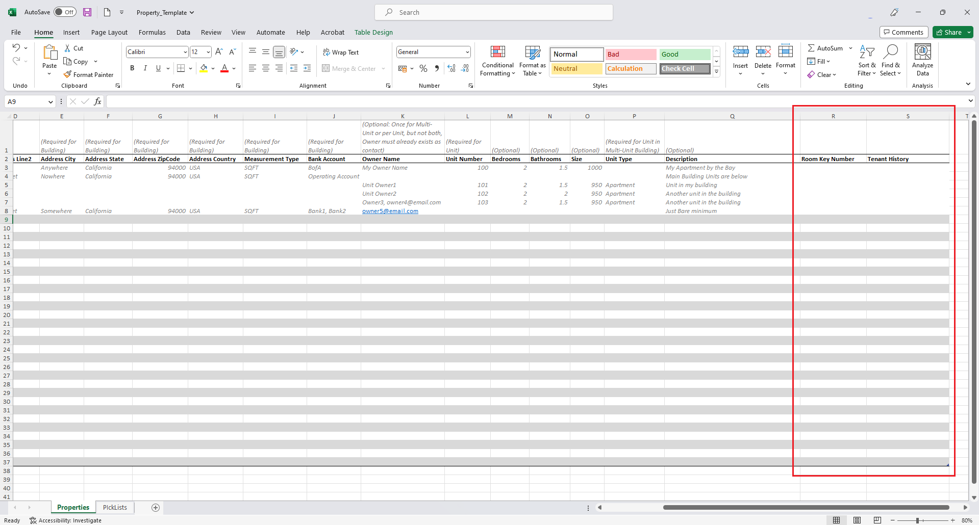Click the Insert Function fx icon

[x=97, y=101]
